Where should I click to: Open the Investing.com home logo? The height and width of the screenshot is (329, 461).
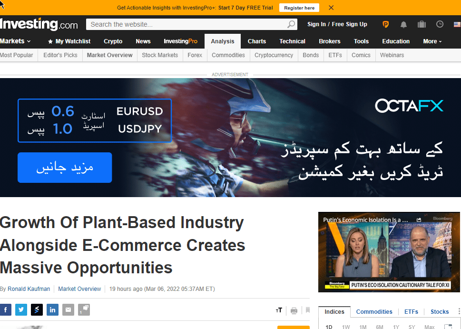click(x=39, y=24)
